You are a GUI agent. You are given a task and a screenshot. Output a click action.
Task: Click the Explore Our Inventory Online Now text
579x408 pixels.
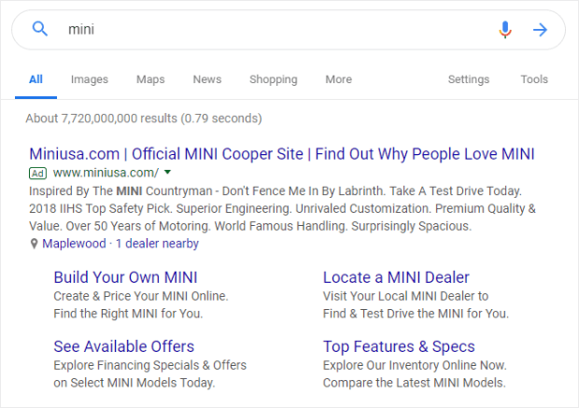click(415, 366)
